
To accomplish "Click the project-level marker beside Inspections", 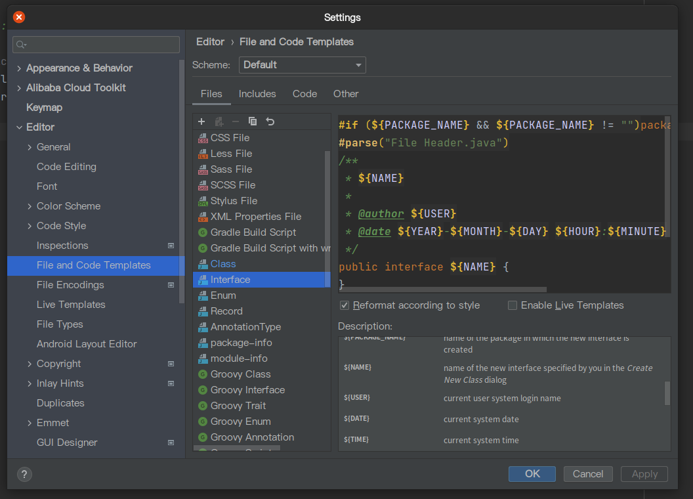I will click(171, 246).
